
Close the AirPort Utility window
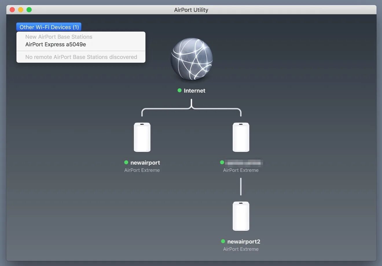point(12,10)
